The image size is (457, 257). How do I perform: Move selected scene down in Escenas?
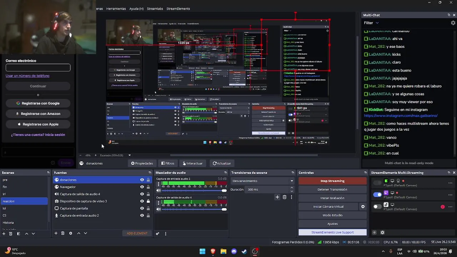click(x=33, y=233)
